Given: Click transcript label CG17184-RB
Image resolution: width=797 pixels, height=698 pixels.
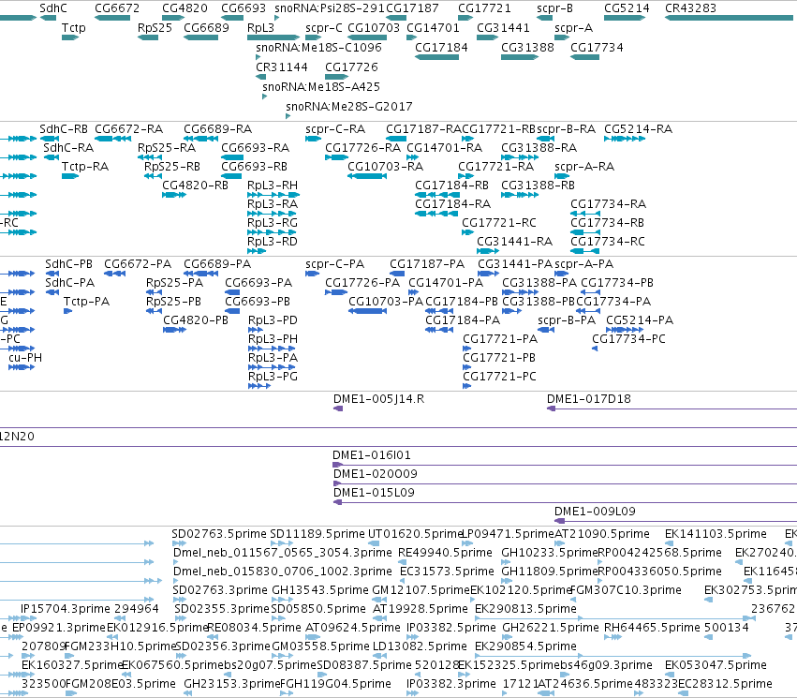Looking at the screenshot, I should pos(451,186).
